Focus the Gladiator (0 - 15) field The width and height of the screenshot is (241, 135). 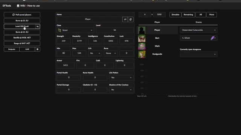point(95,90)
